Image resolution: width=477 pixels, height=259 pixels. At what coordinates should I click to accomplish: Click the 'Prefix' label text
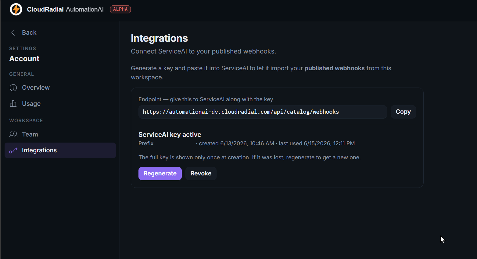146,143
